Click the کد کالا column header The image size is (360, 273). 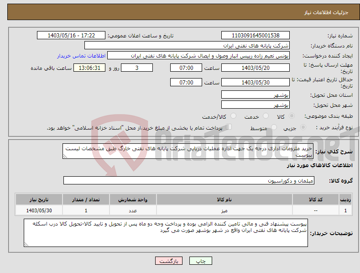(316, 199)
